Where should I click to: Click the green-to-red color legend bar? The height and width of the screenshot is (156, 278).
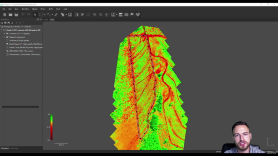coord(51,127)
